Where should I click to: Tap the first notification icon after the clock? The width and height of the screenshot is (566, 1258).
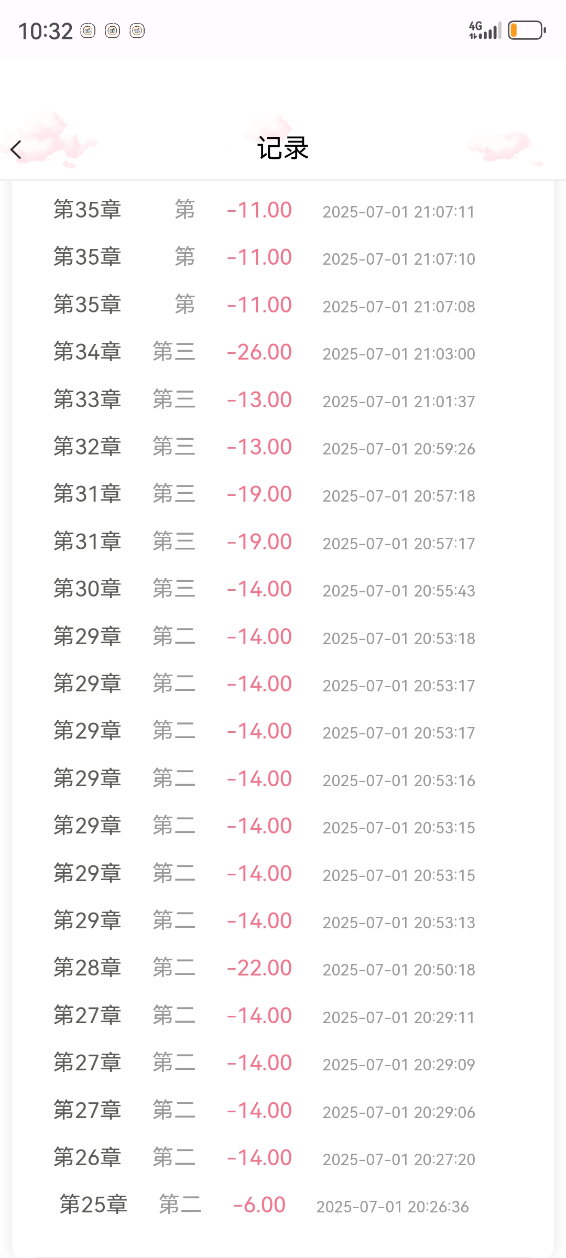coord(88,31)
